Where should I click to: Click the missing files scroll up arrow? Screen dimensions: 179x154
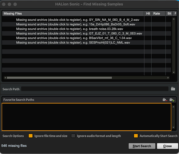coord(174,19)
